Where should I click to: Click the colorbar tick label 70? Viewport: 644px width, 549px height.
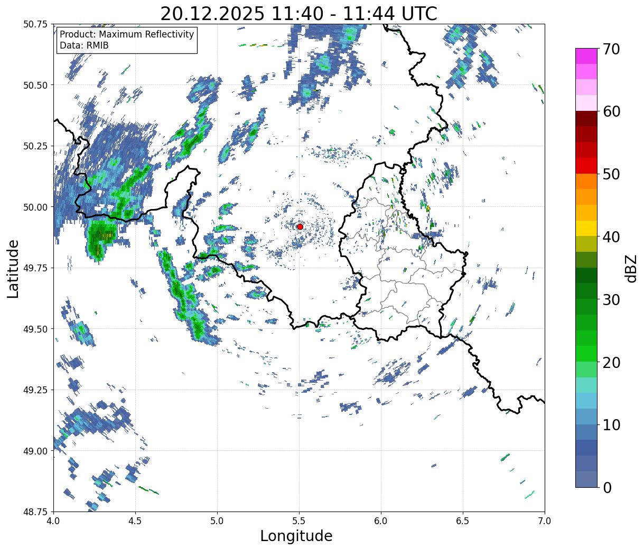[611, 49]
